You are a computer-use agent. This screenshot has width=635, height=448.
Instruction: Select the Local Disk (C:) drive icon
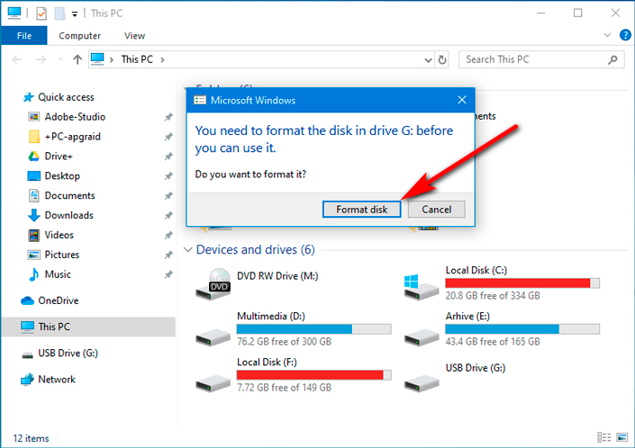pos(422,287)
